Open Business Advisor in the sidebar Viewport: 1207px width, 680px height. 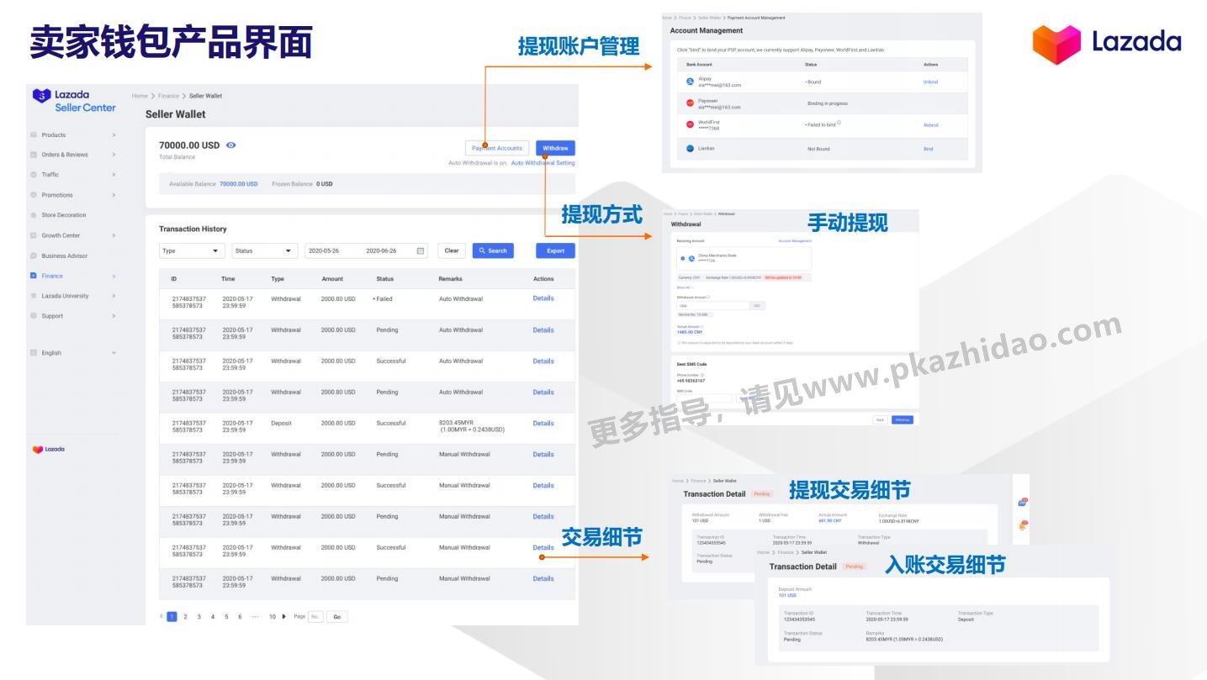[x=64, y=256]
